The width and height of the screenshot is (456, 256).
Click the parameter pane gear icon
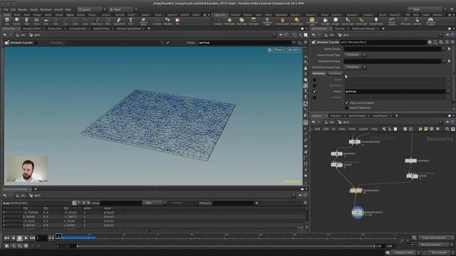(x=430, y=43)
